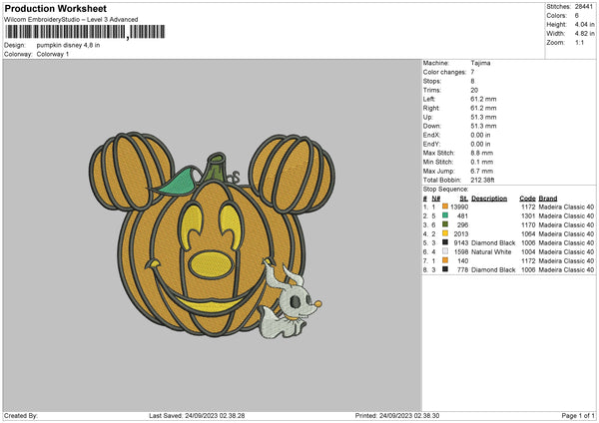
Task: Click the Height value '4.04 in'
Action: tap(584, 24)
